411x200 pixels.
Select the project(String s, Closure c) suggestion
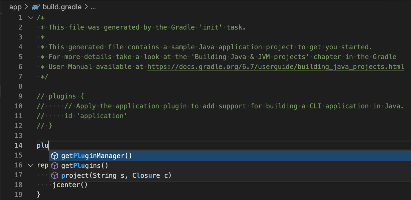(x=116, y=175)
